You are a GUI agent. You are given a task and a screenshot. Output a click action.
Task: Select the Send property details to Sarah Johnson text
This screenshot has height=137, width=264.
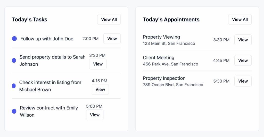coord(52,61)
